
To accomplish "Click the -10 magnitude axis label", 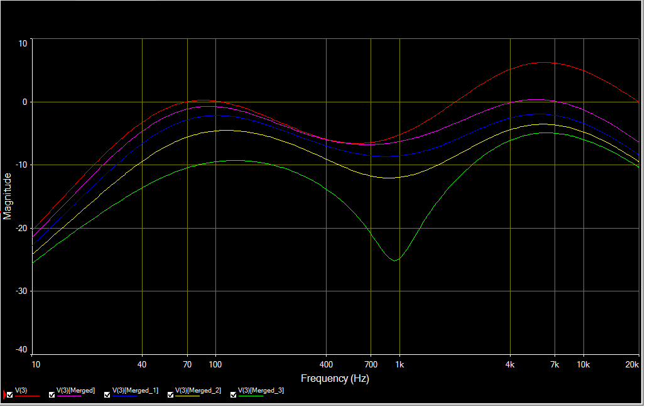I will (21, 165).
